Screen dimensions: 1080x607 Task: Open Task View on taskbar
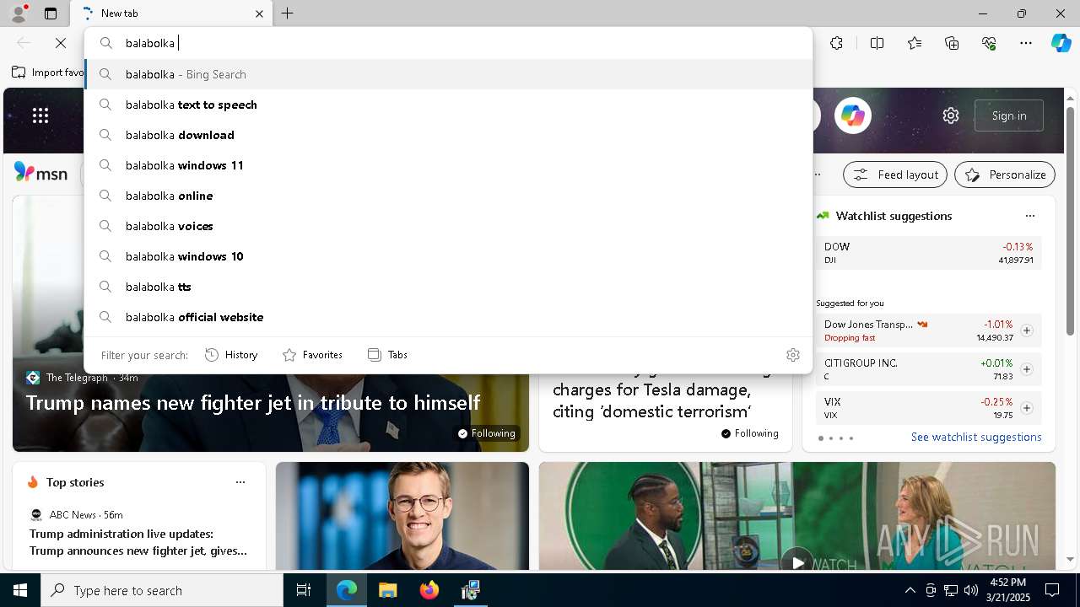pos(304,590)
